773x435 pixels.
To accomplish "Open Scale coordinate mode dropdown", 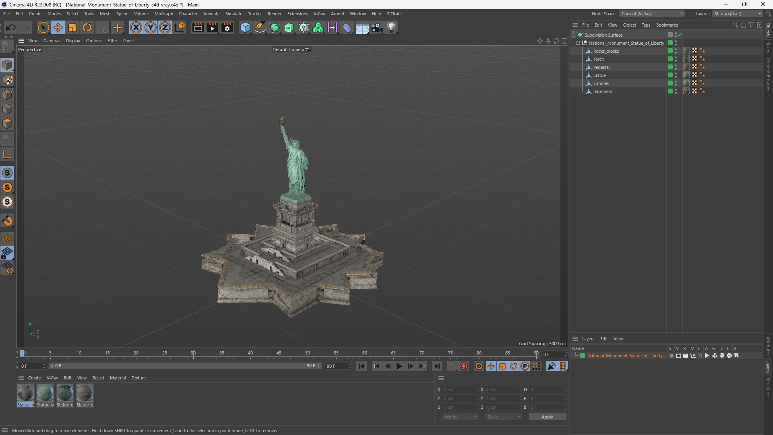I will coord(504,417).
